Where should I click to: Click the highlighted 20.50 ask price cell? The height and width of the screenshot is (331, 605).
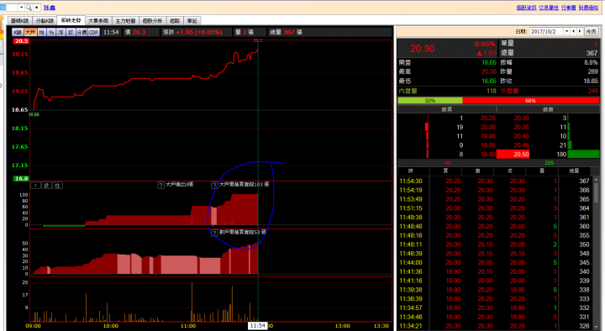[513, 155]
